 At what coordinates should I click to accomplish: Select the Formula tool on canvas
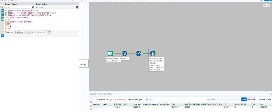pyautogui.click(x=153, y=53)
